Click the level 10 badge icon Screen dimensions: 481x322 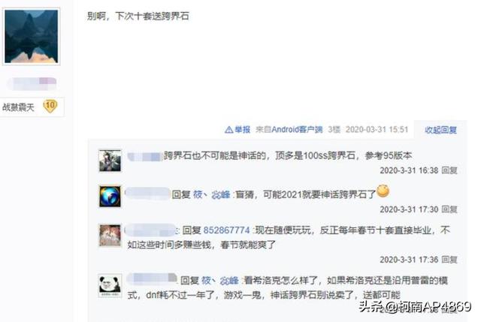pos(50,107)
